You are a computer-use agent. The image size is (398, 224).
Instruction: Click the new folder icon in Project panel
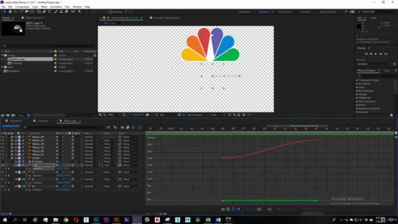[x=8, y=115]
